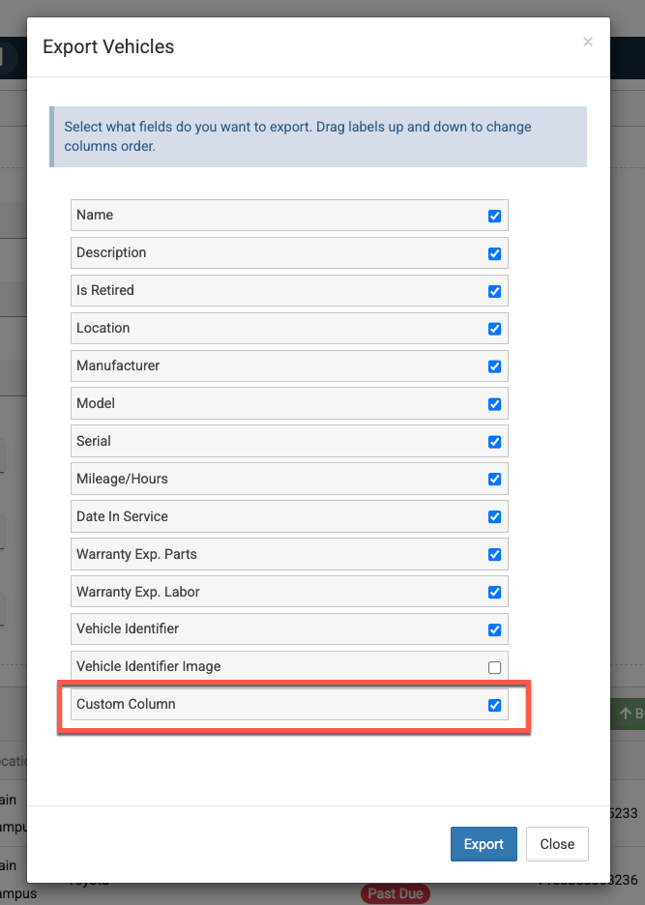Toggle the Is Retired checkbox
The image size is (645, 905).
point(494,291)
